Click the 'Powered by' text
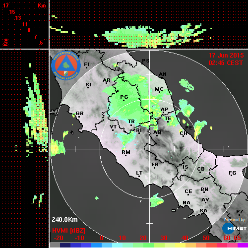The image size is (248, 248). click(x=235, y=220)
